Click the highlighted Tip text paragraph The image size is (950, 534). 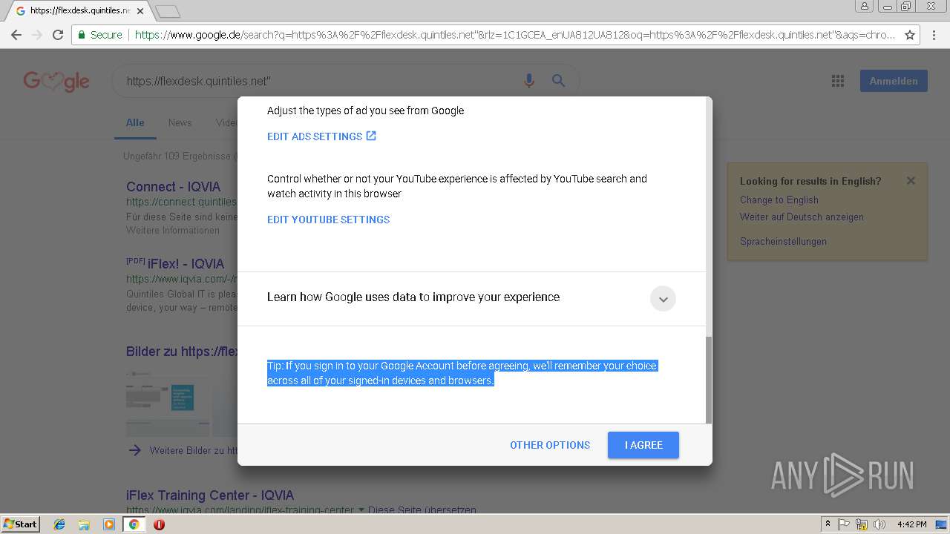click(462, 373)
